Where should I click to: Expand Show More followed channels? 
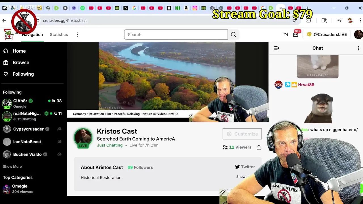[12, 167]
